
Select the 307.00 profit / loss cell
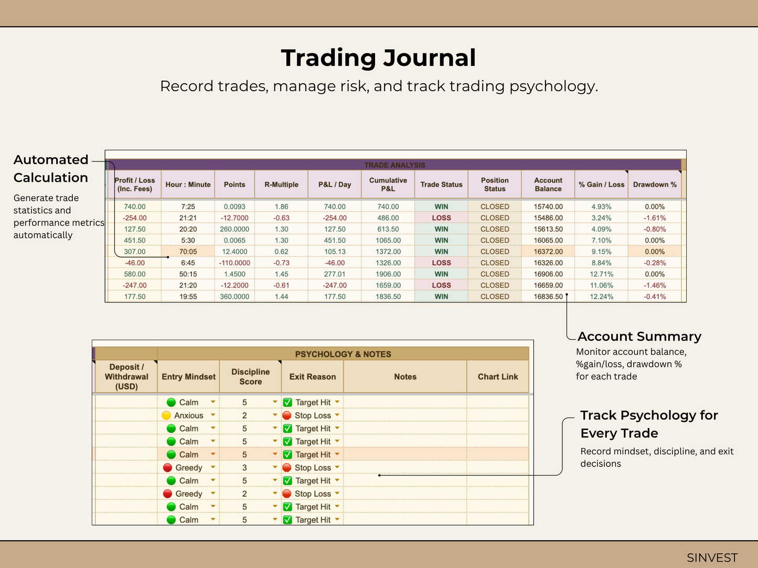pos(134,252)
